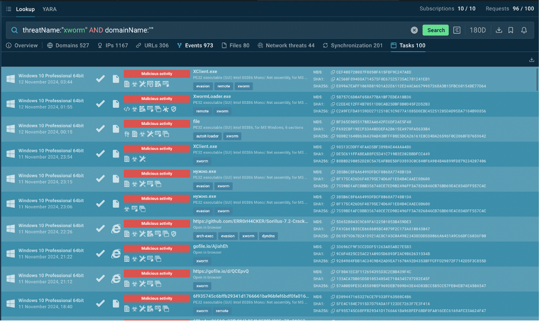Click the query list icon next to Search
The width and height of the screenshot is (540, 321).
(457, 30)
